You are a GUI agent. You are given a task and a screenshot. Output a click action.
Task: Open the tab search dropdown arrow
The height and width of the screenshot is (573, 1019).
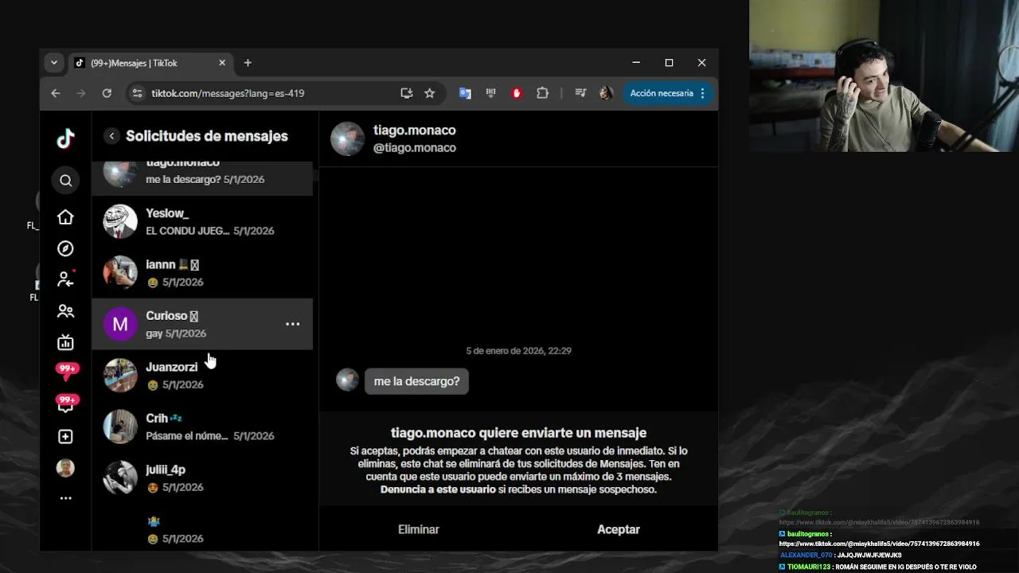point(53,63)
